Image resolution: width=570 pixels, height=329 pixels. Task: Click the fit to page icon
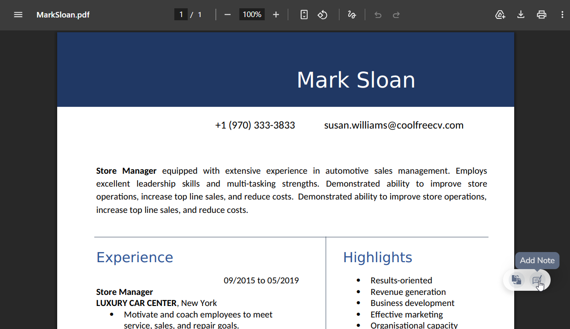click(304, 15)
